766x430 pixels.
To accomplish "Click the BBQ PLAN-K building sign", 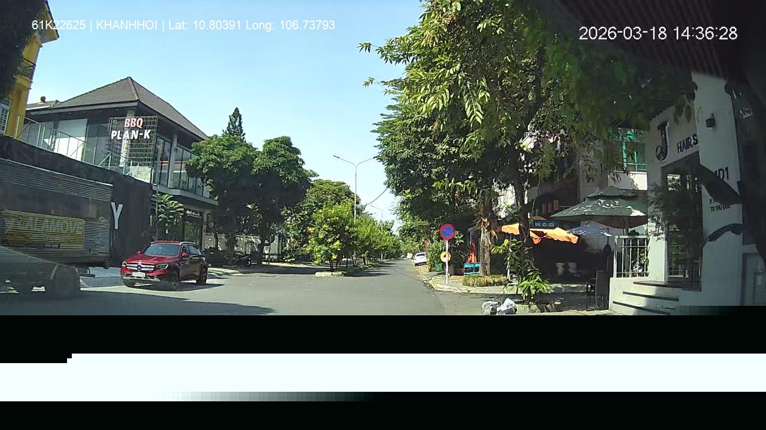I will pyautogui.click(x=131, y=128).
